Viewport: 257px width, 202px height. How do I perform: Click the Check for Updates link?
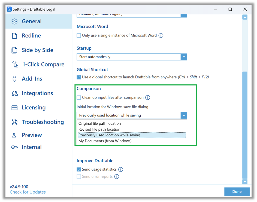[28, 192]
